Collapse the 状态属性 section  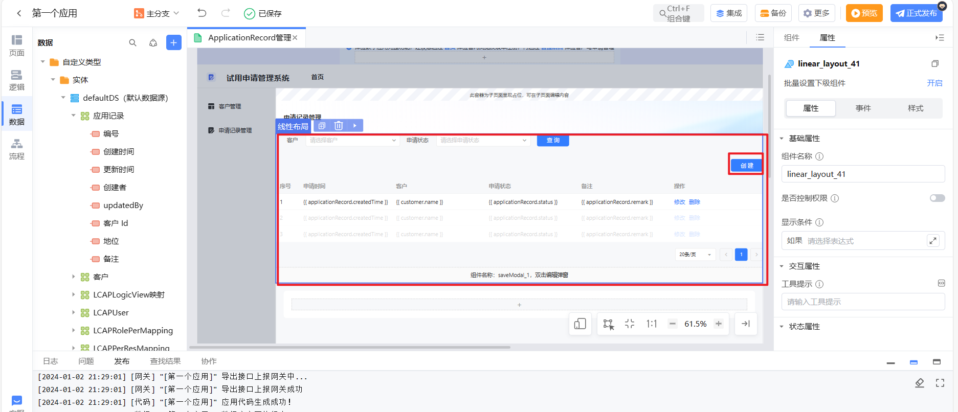pyautogui.click(x=782, y=327)
